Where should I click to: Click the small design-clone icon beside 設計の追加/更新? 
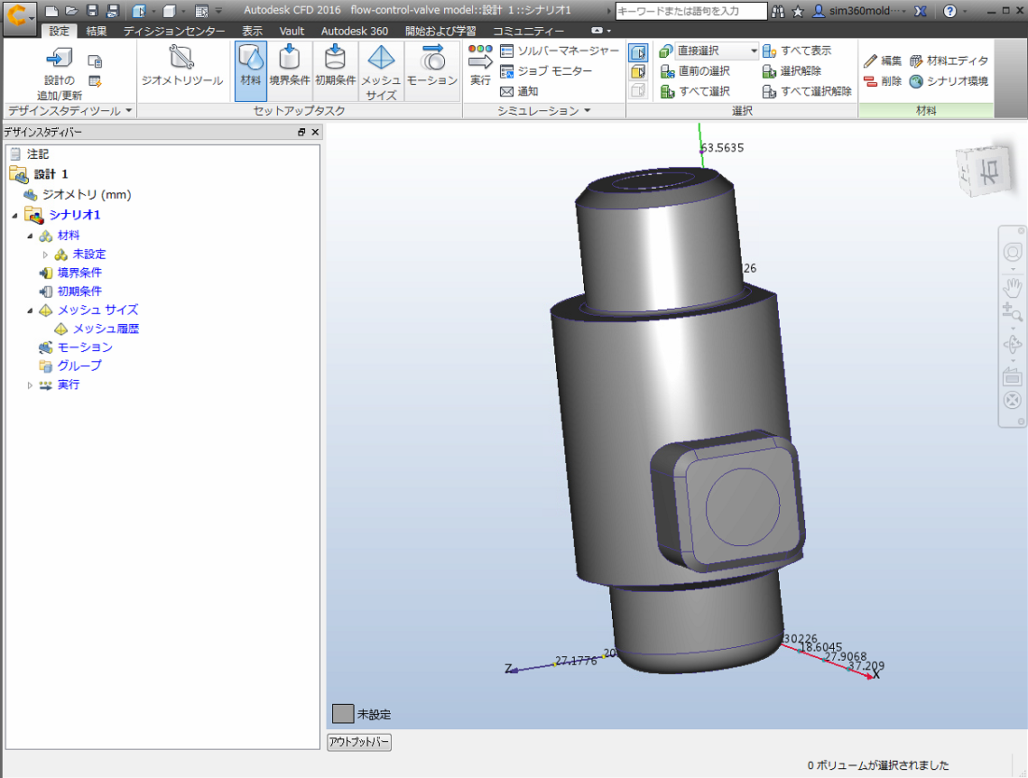(95, 61)
